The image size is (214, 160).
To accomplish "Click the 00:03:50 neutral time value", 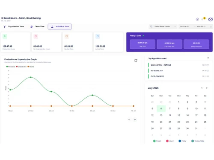I will tap(68, 46).
